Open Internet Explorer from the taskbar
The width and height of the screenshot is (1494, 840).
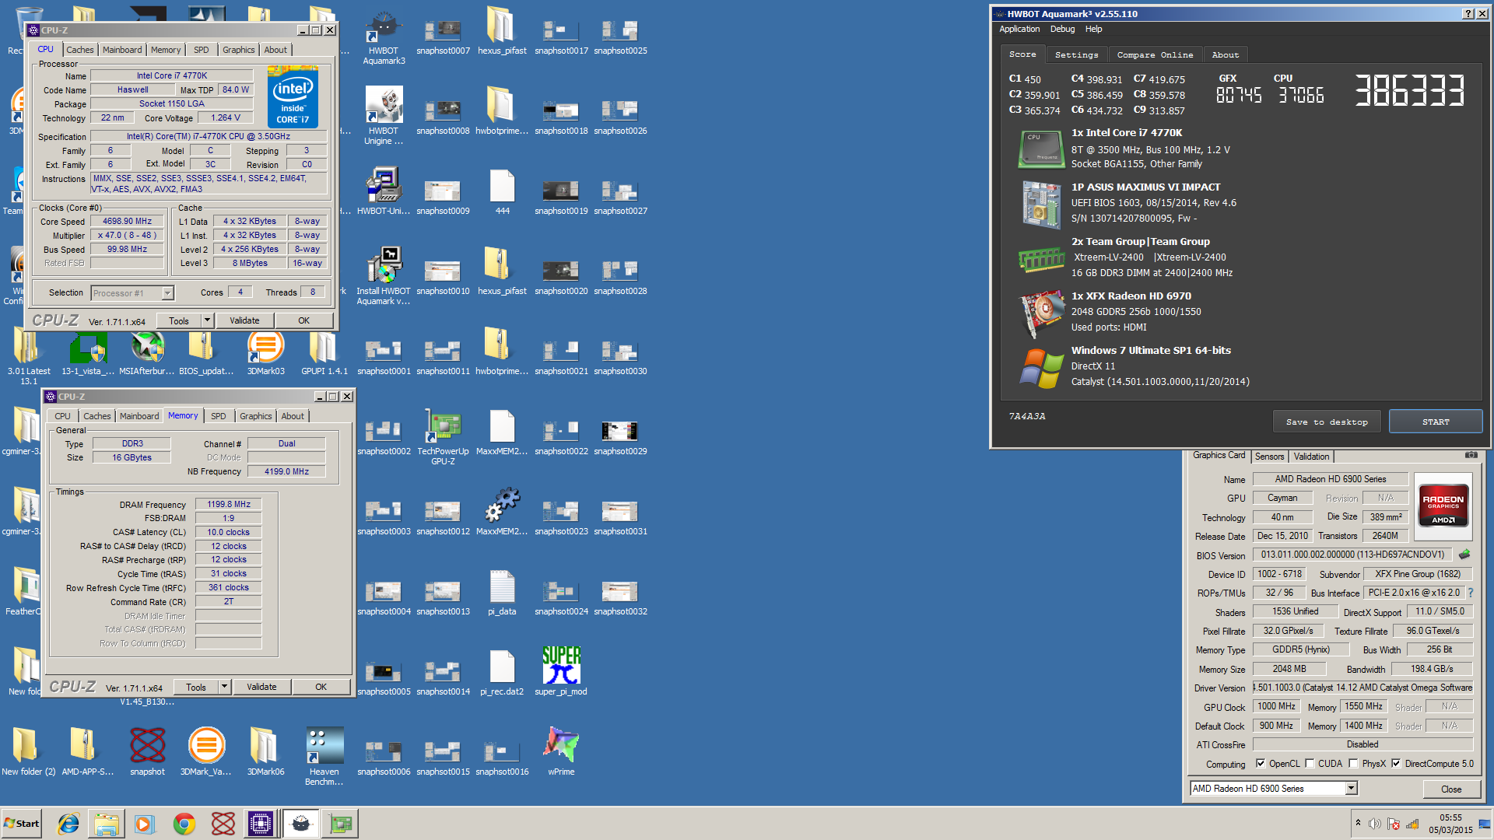pos(68,824)
